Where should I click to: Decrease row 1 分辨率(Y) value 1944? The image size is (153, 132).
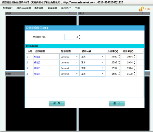tap(134, 58)
